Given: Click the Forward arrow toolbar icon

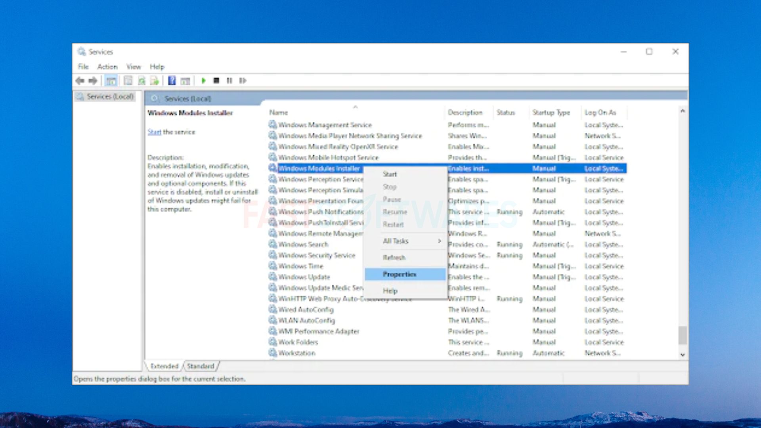Looking at the screenshot, I should 93,81.
